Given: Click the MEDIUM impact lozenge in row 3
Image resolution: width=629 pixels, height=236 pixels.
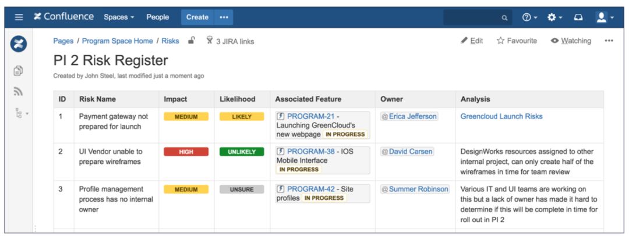Looking at the screenshot, I should pyautogui.click(x=186, y=189).
